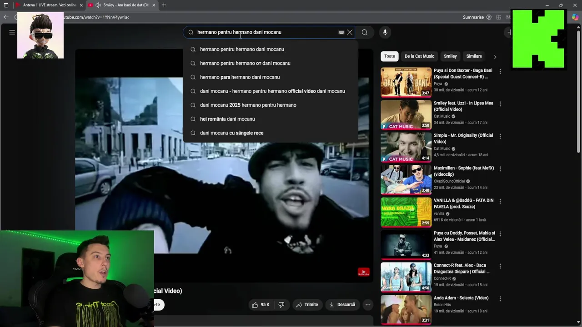Click the address bar URL
The height and width of the screenshot is (327, 582).
[x=96, y=17]
